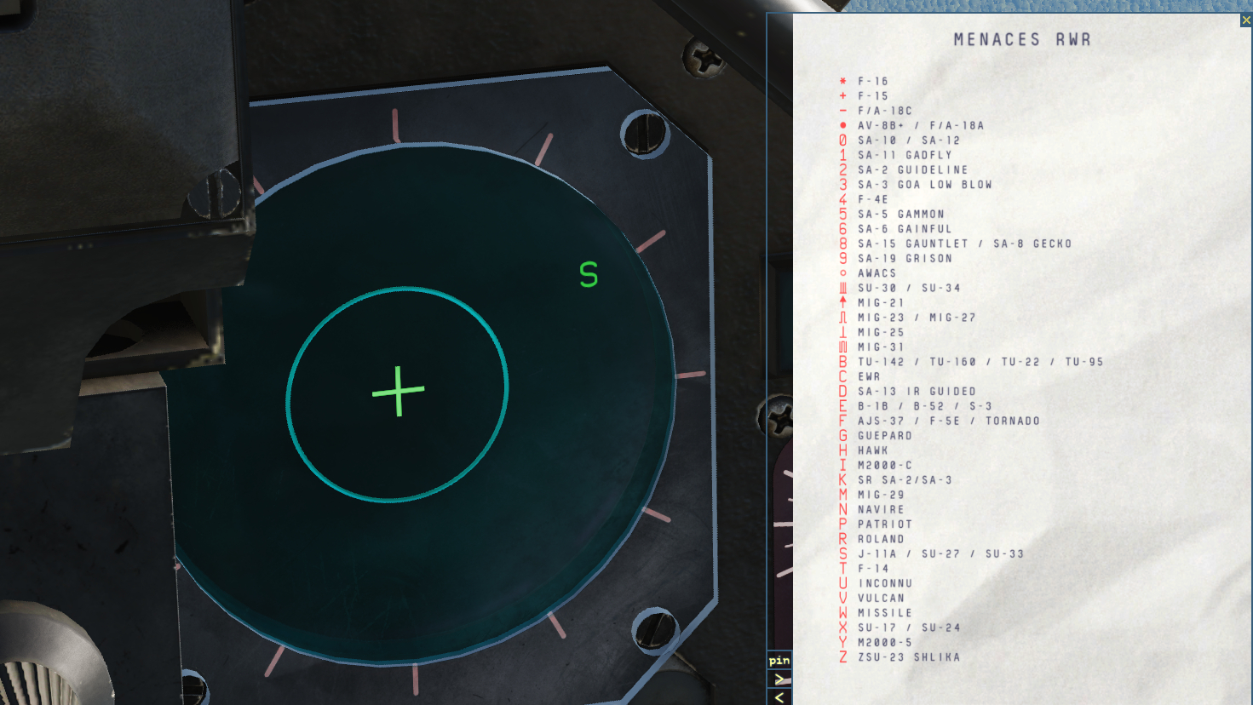Click the AJS-37 / F-5E / TORNADO entry
The height and width of the screenshot is (705, 1253).
click(949, 421)
